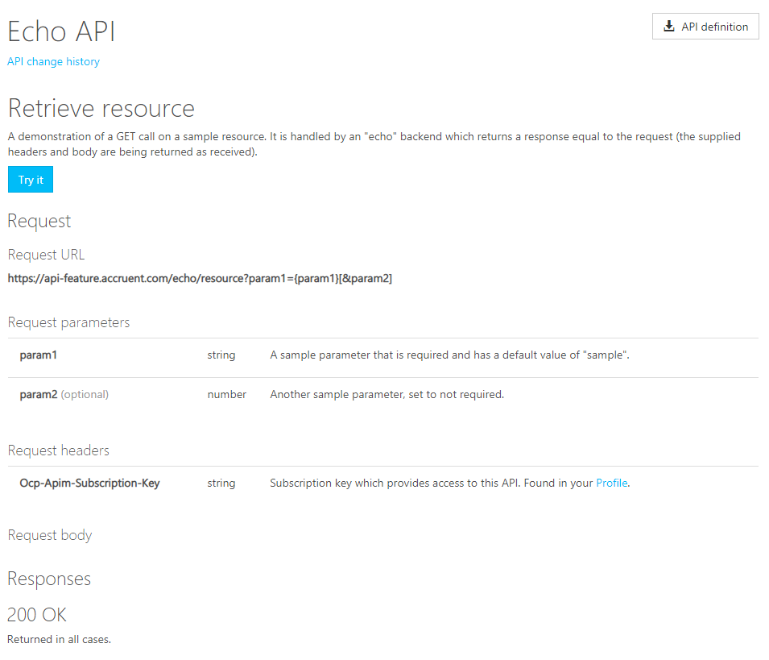Click the download icon in API definition
This screenshot has height=660, width=769.
[668, 26]
